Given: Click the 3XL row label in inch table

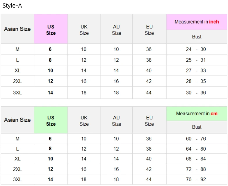Looking at the screenshot, I should [17, 93].
